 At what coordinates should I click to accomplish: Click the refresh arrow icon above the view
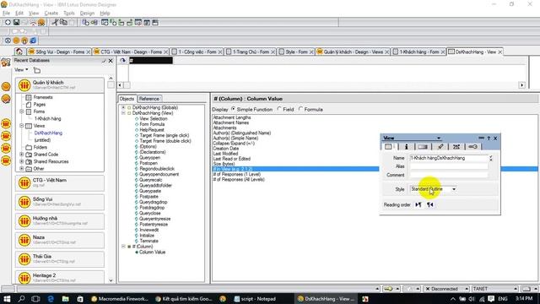123,61
